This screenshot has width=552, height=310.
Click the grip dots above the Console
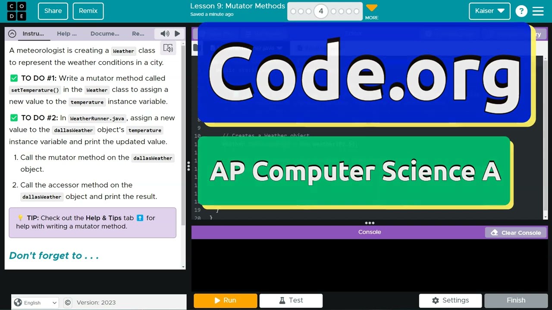coord(370,223)
